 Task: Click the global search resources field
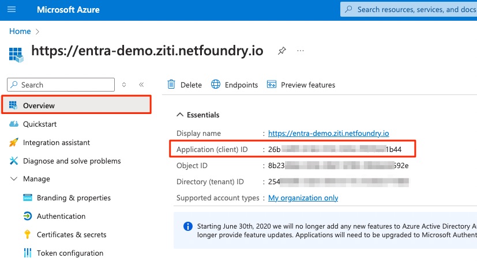408,9
